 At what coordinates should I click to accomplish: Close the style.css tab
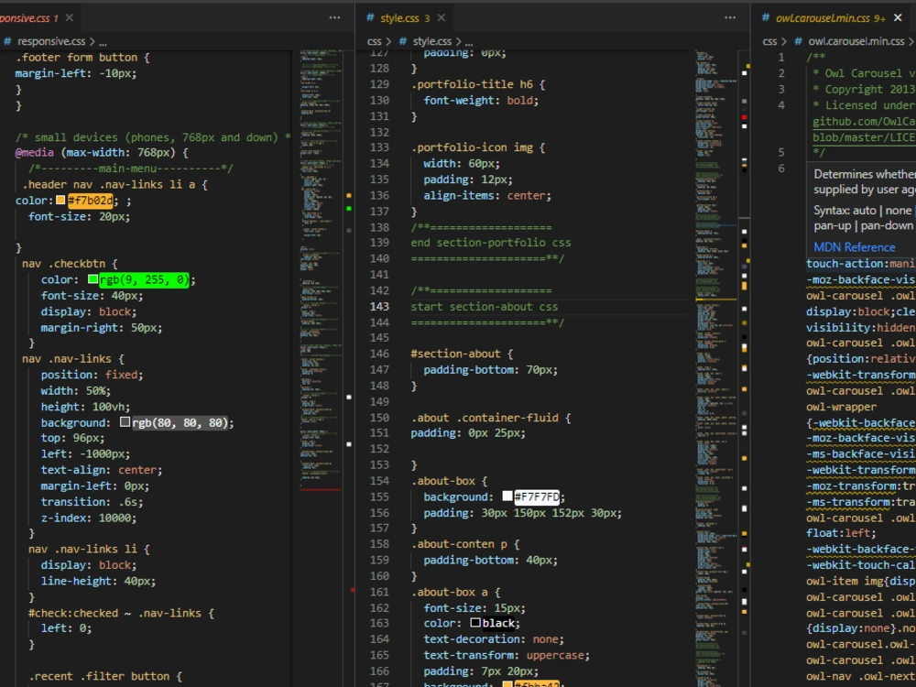coord(442,17)
